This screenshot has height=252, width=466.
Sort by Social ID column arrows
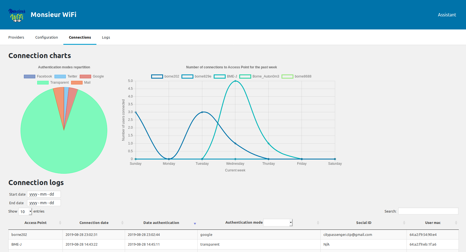(x=404, y=223)
